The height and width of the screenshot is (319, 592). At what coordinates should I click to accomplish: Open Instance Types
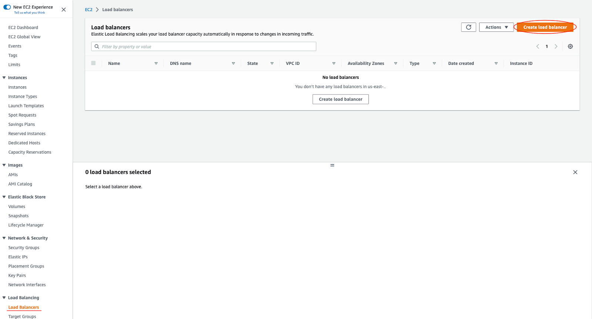point(23,97)
